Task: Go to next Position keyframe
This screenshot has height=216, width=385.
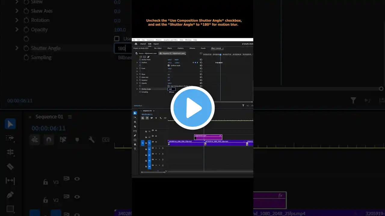Action: pyautogui.click(x=197, y=63)
